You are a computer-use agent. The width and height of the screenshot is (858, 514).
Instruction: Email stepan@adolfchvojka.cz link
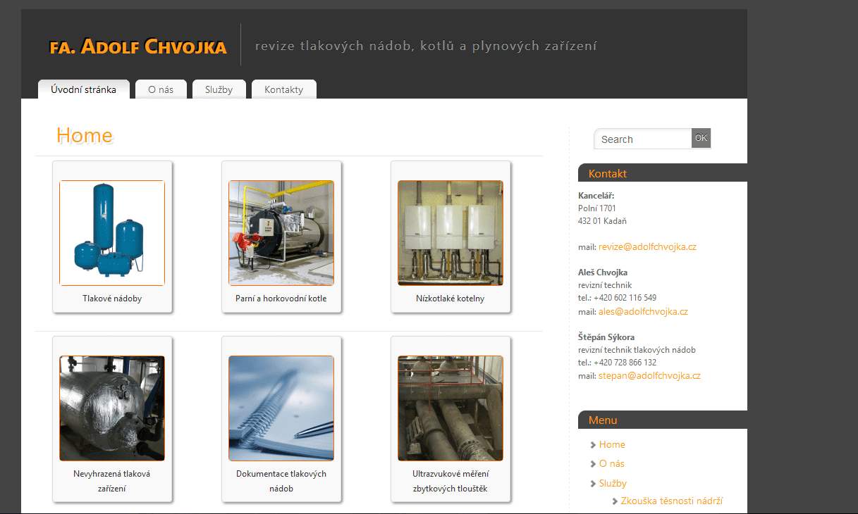click(649, 375)
